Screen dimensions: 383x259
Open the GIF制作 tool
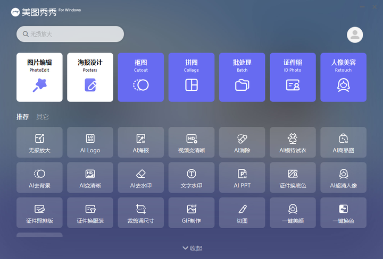[191, 213]
